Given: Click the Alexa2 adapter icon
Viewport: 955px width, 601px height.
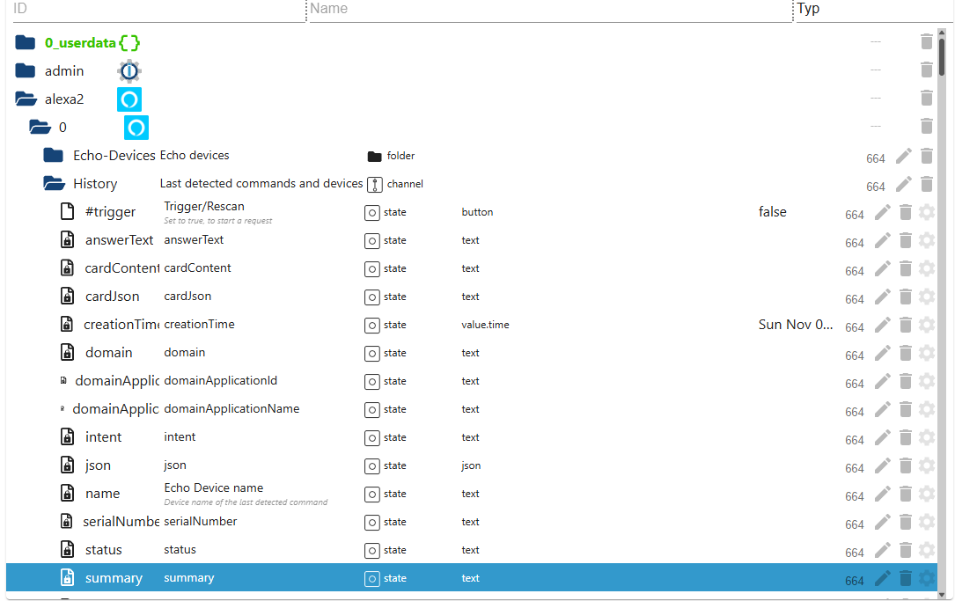Looking at the screenshot, I should (129, 99).
